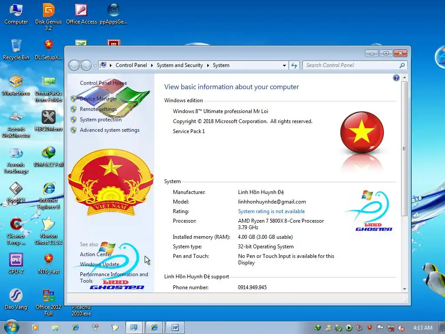Open the Dao Vang desktop icon
This screenshot has height=334, width=445.
[16, 299]
